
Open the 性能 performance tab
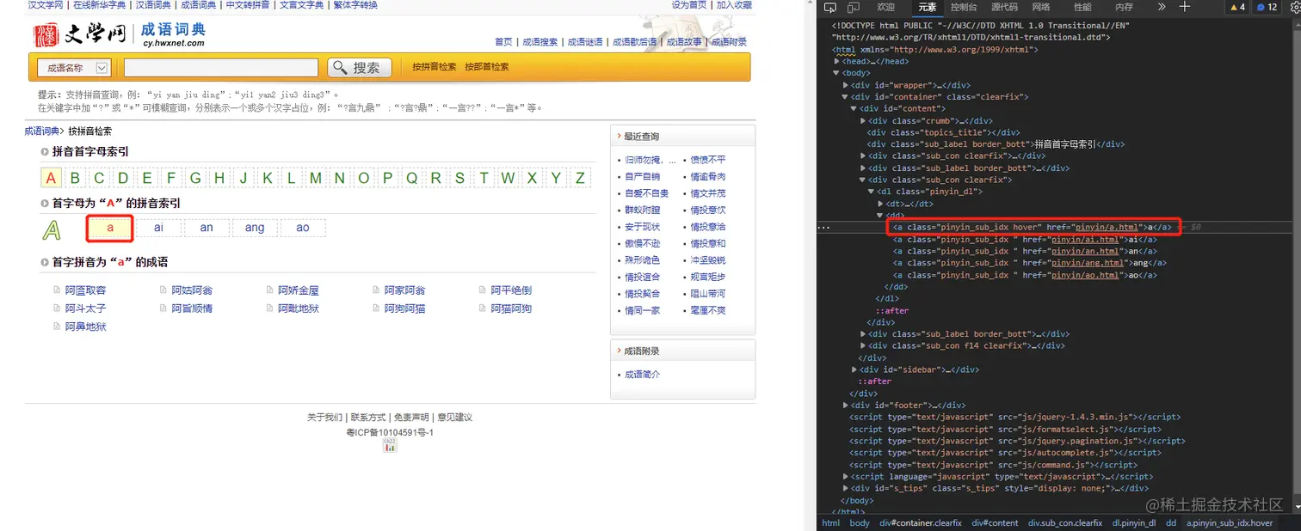click(x=1082, y=7)
